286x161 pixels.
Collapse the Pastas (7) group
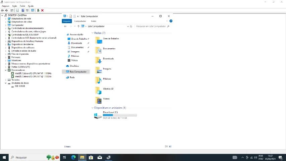tap(93, 33)
